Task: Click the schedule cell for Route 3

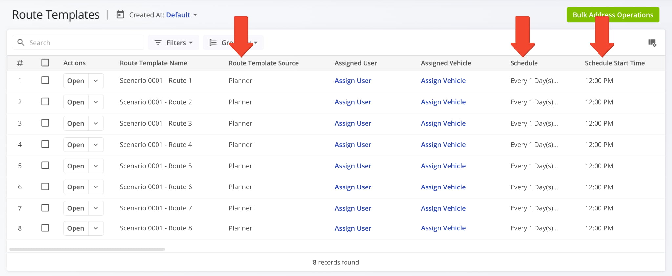Action: [534, 123]
